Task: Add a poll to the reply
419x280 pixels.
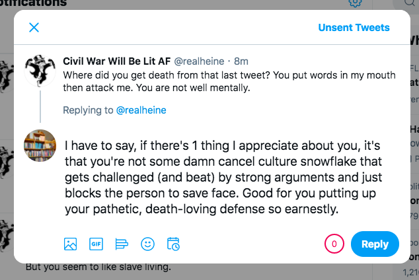Action: [122, 244]
